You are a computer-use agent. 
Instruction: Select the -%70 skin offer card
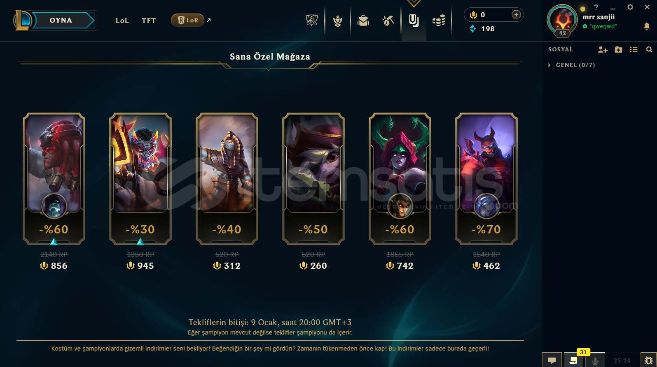[x=486, y=179]
